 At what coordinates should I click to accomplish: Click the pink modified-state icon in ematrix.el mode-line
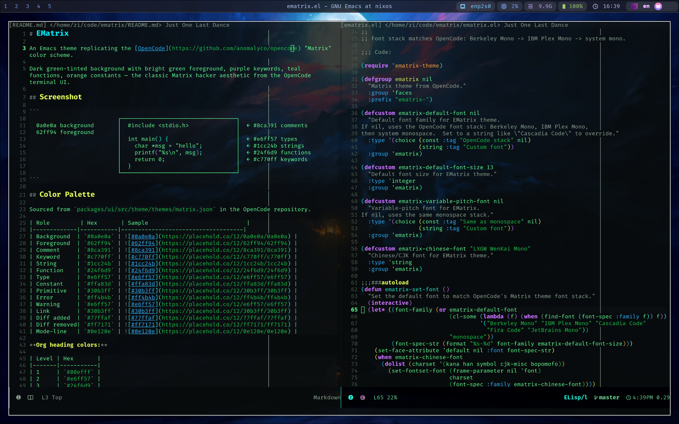(x=363, y=397)
